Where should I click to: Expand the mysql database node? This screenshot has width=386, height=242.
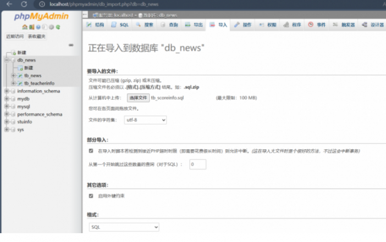[x=7, y=106]
